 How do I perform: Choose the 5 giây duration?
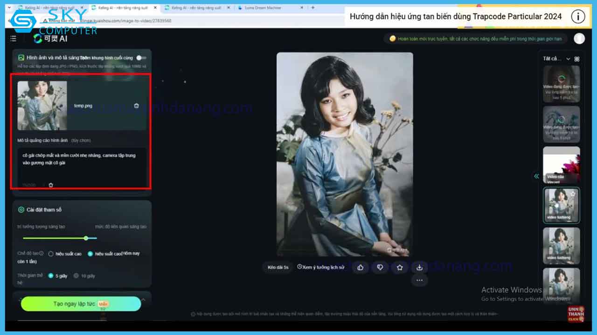(51, 275)
